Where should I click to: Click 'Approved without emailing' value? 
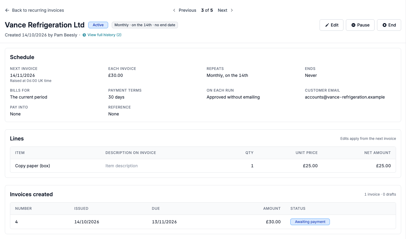pyautogui.click(x=233, y=97)
